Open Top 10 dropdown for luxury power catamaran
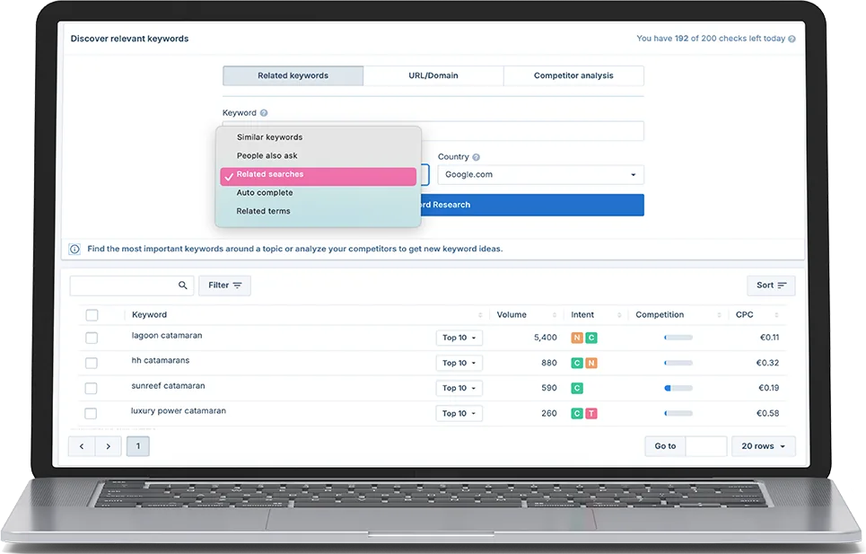 tap(459, 413)
